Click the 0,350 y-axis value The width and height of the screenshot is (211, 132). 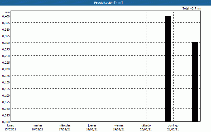[x=6, y=30]
